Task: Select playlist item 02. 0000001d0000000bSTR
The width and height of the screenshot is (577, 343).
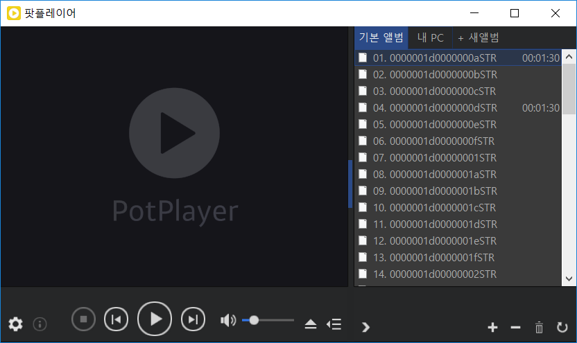Action: (x=458, y=75)
